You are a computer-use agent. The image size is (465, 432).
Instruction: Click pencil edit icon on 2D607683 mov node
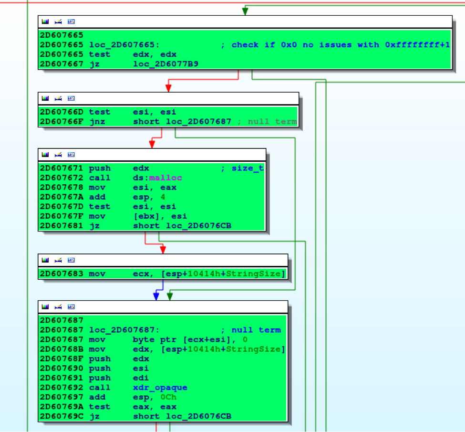(58, 260)
